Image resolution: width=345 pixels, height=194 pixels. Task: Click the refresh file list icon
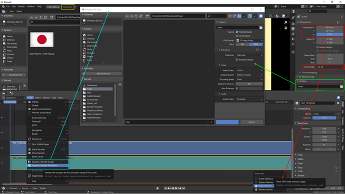pyautogui.click(x=141, y=16)
